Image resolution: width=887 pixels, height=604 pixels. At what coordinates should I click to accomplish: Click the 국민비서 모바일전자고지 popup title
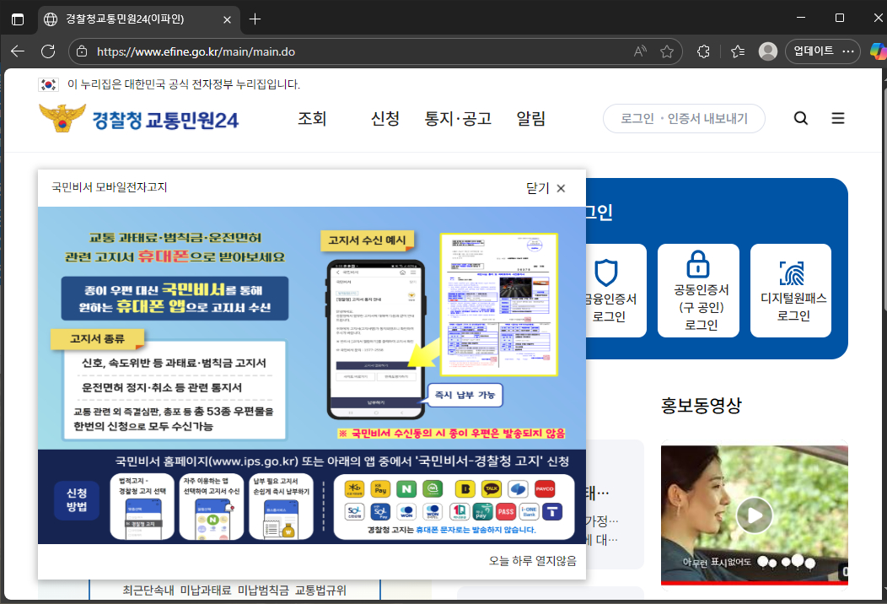(109, 187)
